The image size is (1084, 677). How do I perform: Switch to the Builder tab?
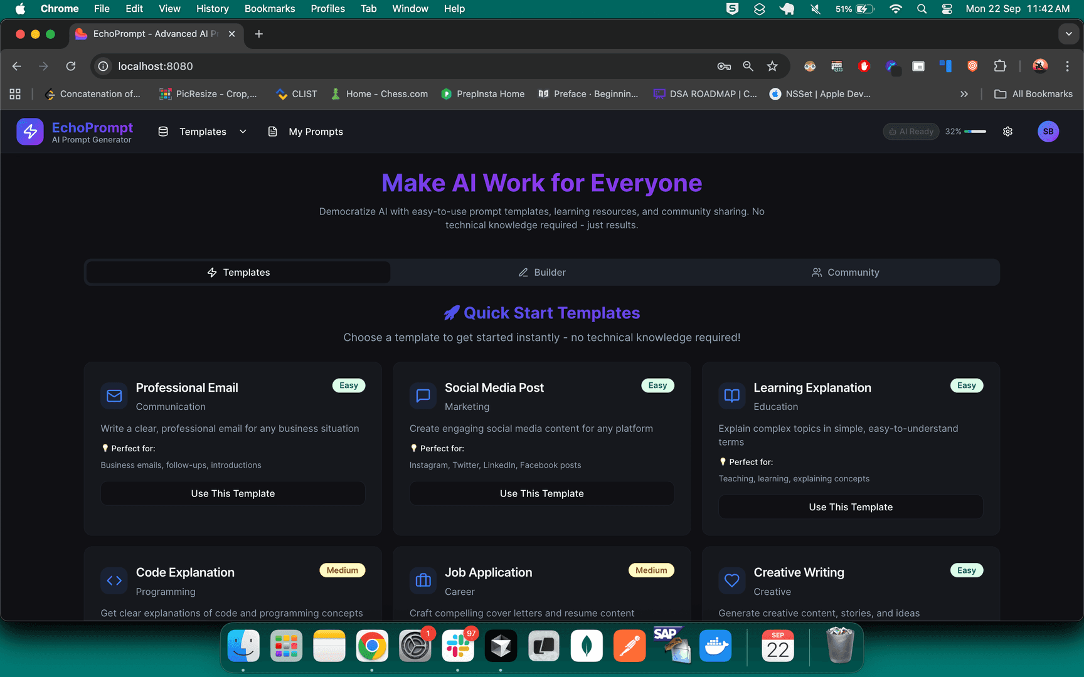coord(542,273)
